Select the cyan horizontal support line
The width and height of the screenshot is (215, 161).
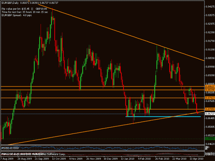pos(163,116)
